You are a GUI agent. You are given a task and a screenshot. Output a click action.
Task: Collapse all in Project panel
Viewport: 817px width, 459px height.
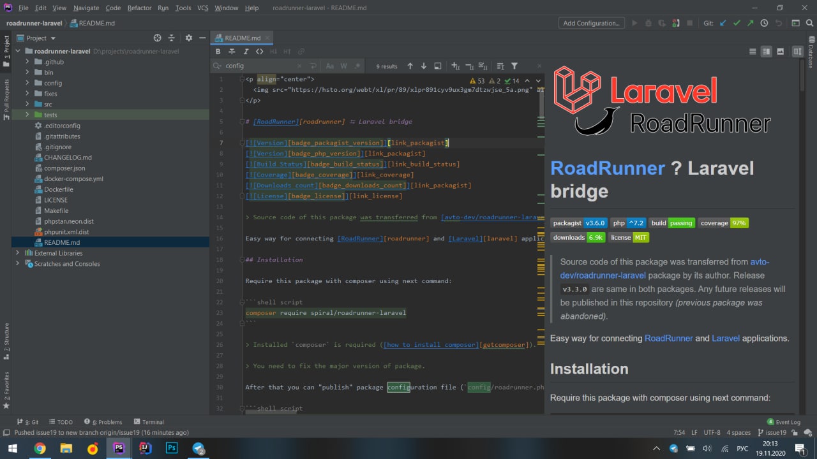point(172,38)
